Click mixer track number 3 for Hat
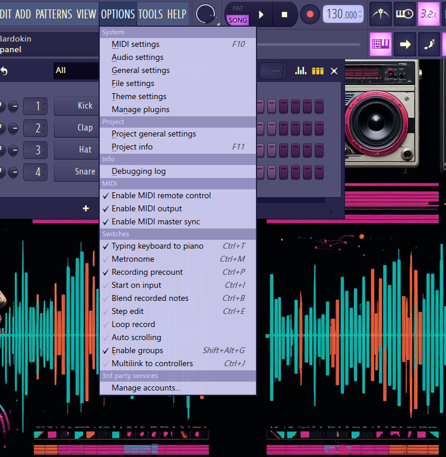Viewport: 446px width, 457px height. tap(35, 150)
